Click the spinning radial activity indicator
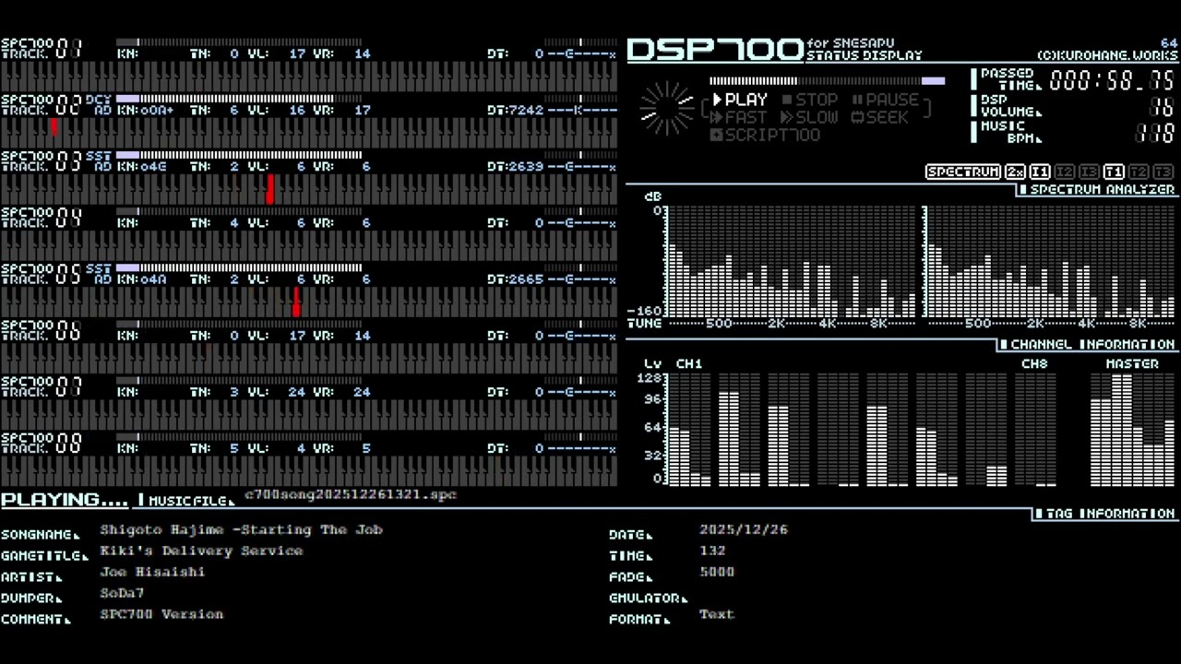 tap(666, 109)
